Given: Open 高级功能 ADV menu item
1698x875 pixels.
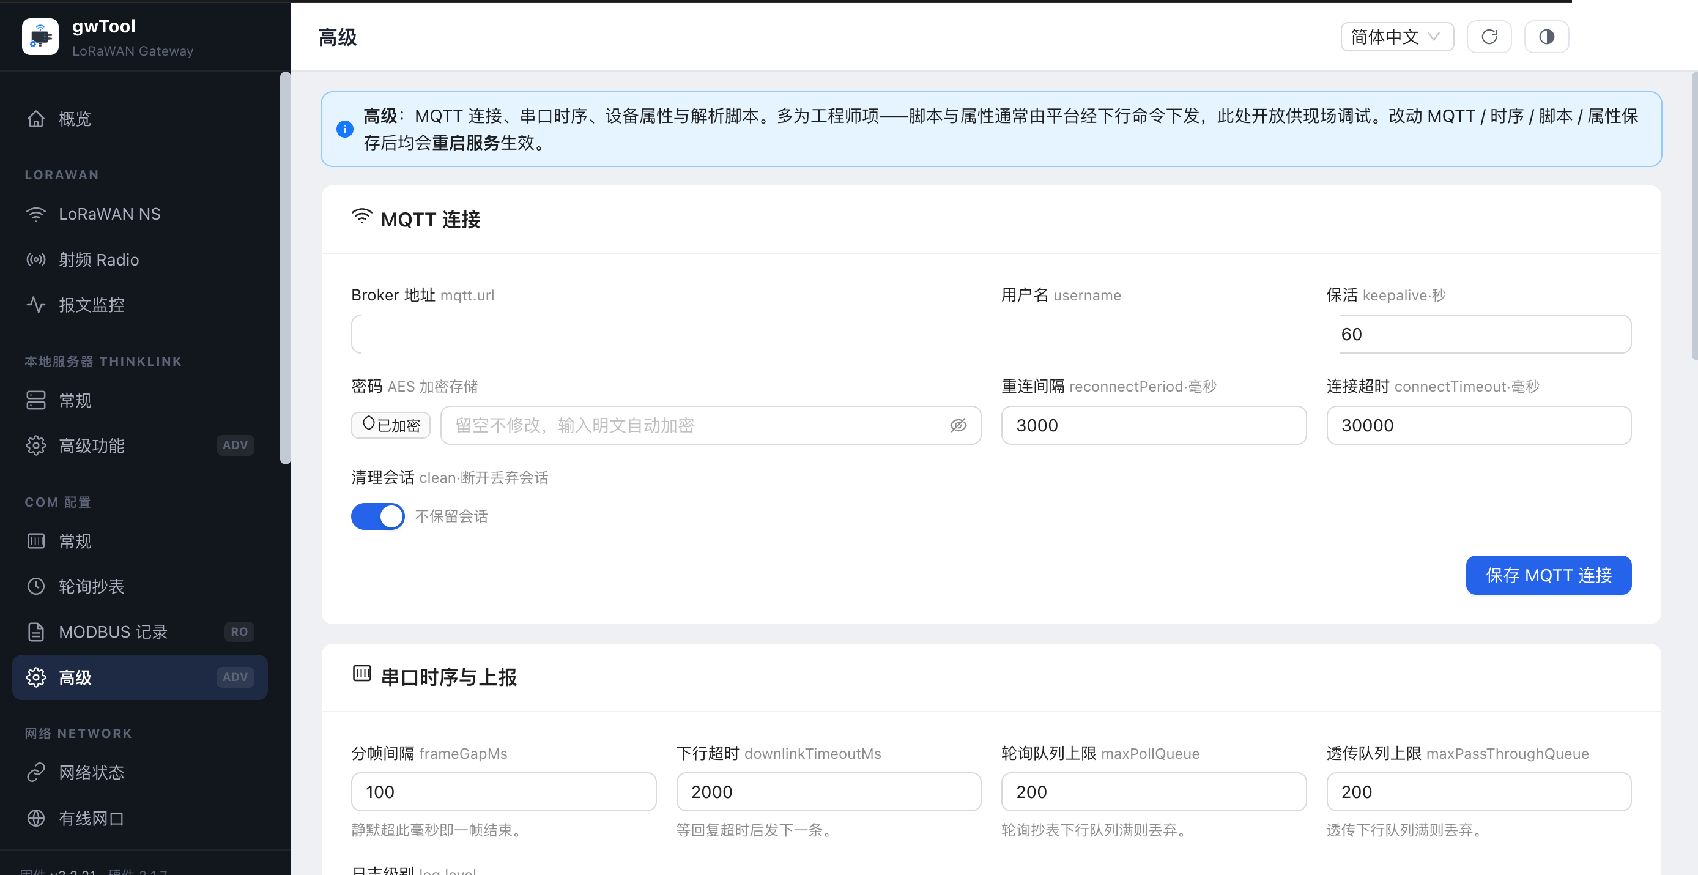Looking at the screenshot, I should point(139,445).
